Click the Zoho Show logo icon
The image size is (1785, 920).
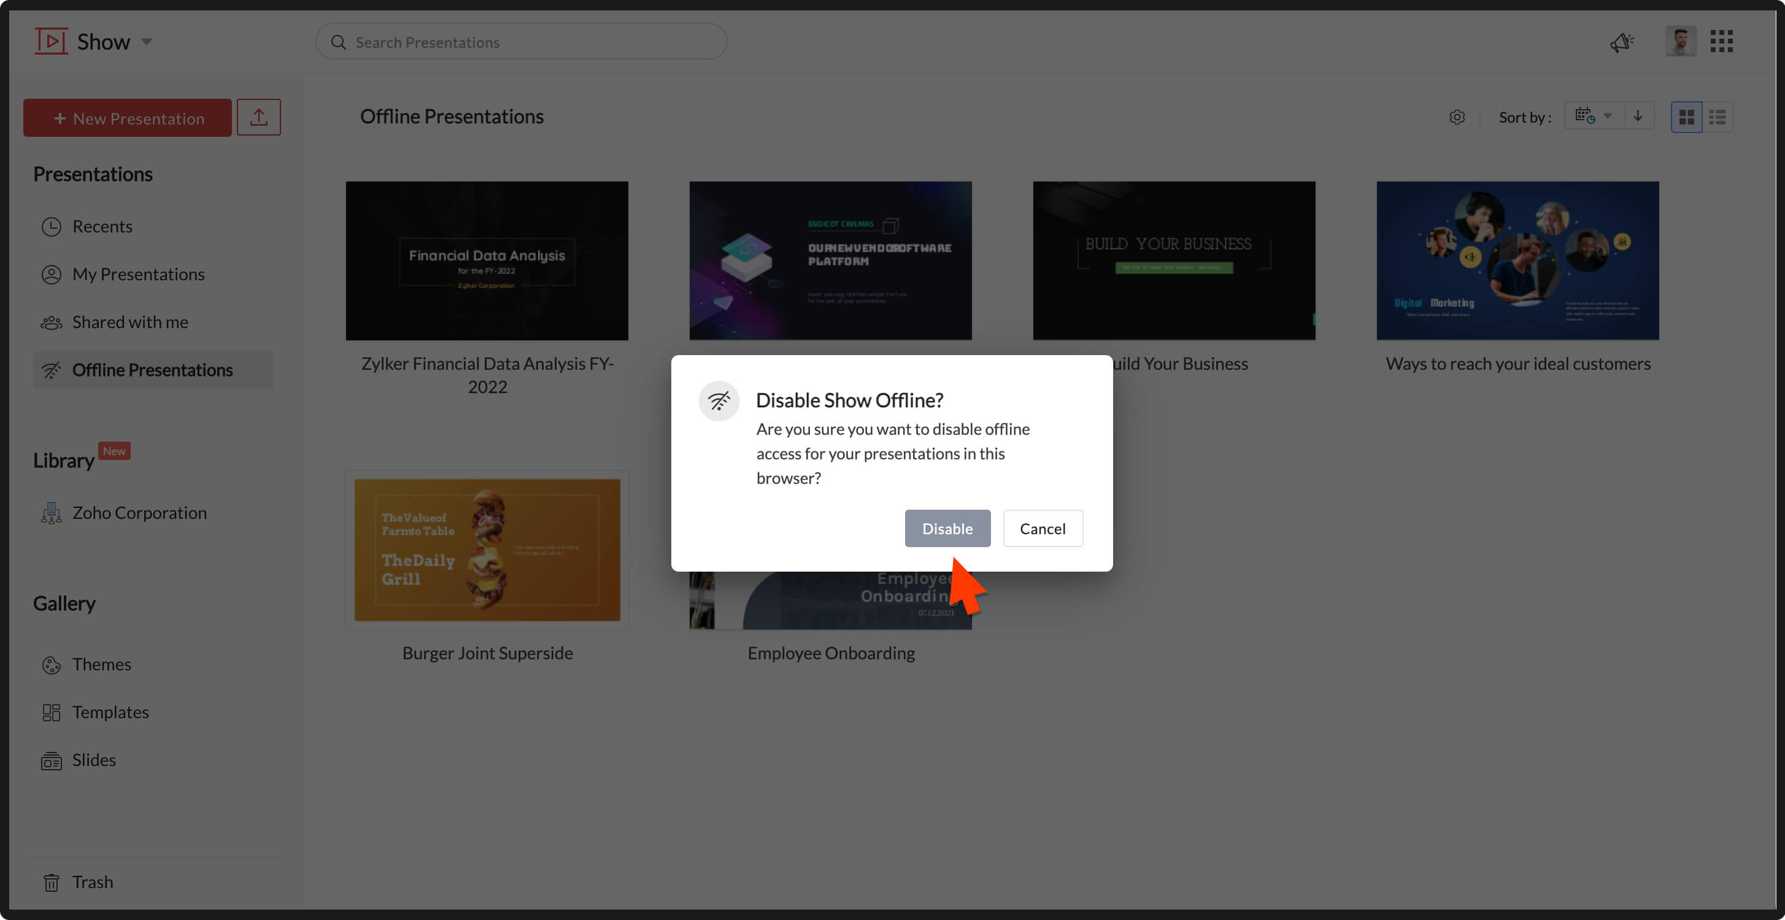52,42
